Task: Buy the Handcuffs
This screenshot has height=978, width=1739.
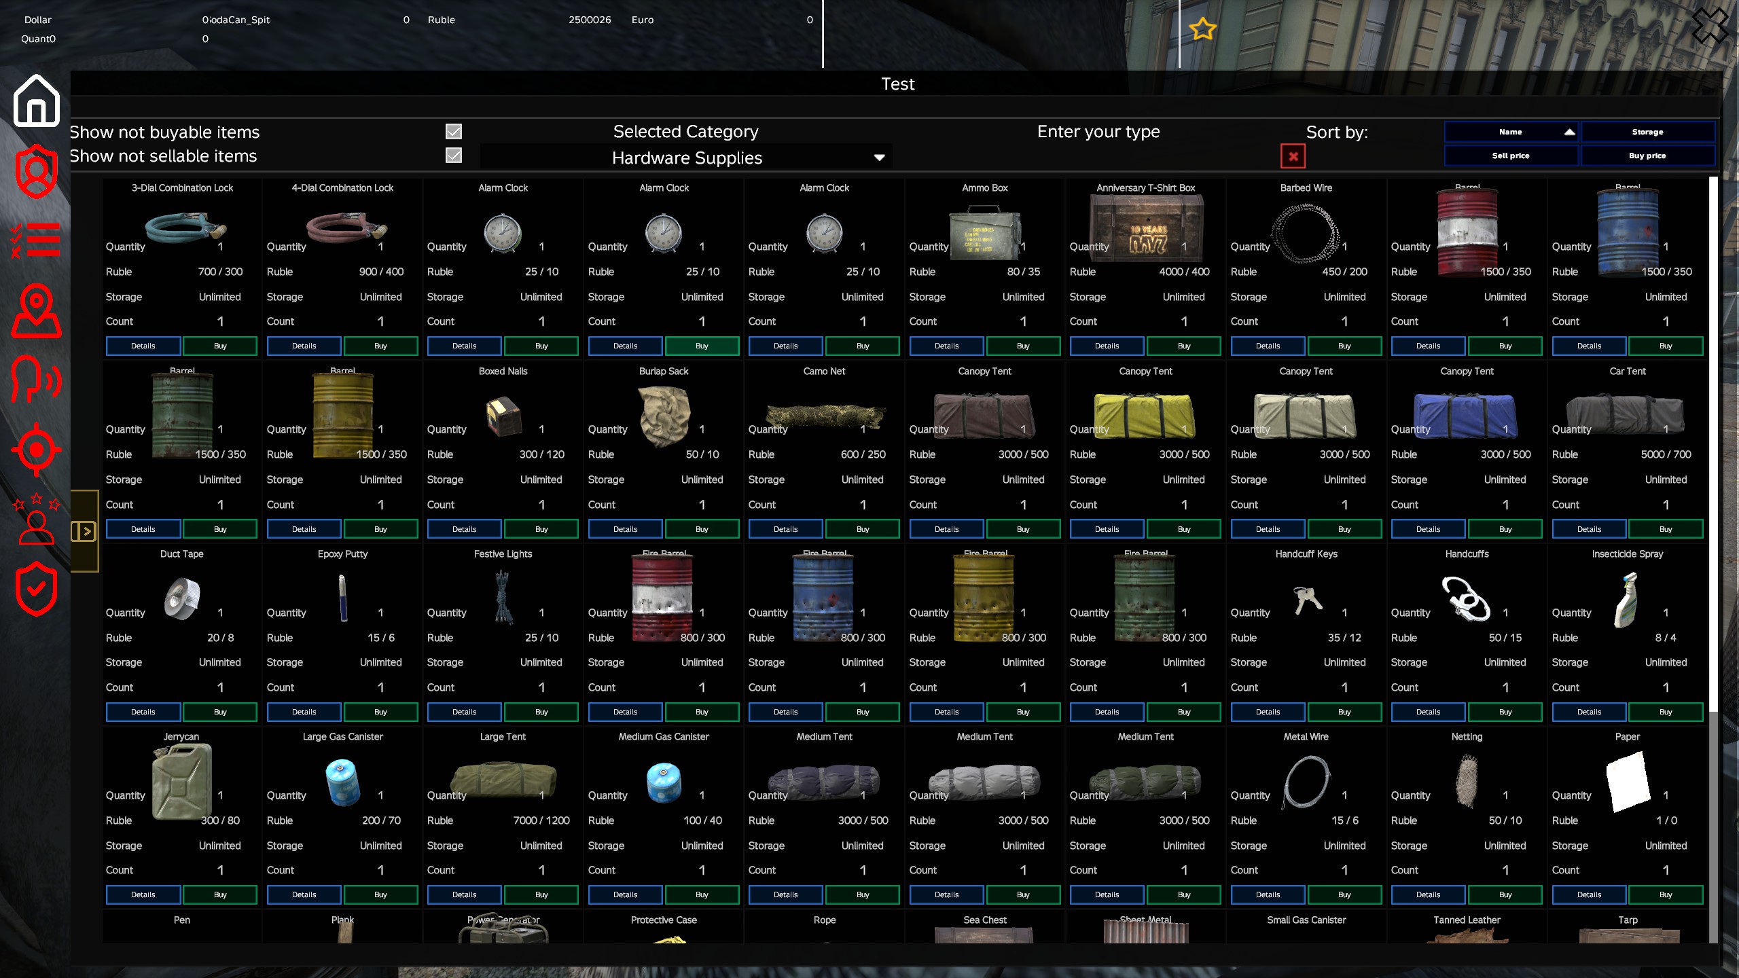Action: coord(1505,712)
